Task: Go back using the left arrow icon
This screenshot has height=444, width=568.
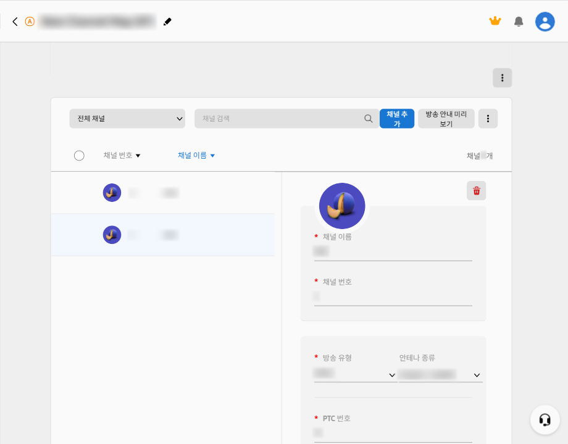Action: pyautogui.click(x=15, y=22)
